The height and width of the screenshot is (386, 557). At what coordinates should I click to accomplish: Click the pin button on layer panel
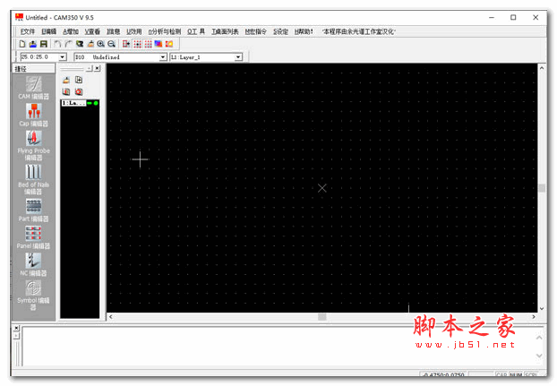coord(90,68)
